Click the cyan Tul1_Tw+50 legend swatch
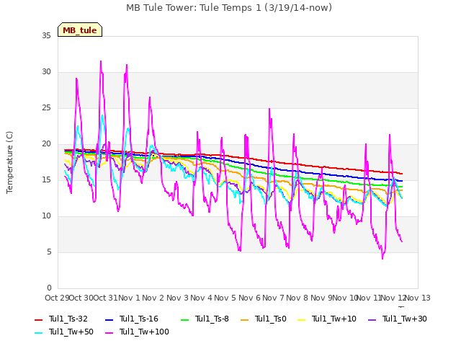461x346 pixels. pos(38,332)
